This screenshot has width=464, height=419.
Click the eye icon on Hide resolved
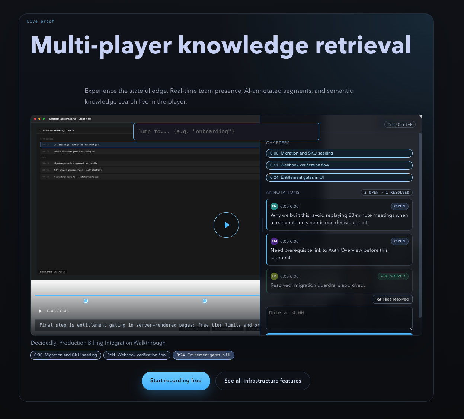click(379, 299)
